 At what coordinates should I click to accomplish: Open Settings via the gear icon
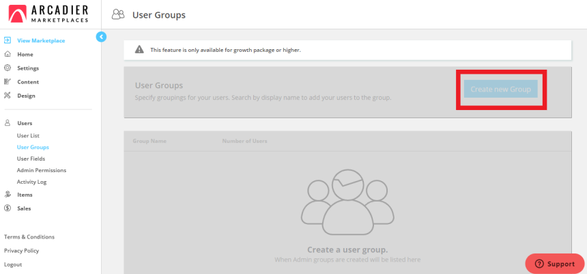click(x=8, y=68)
